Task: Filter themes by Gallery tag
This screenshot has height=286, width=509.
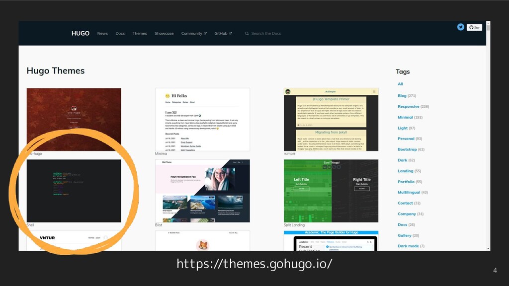Action: (x=409, y=235)
